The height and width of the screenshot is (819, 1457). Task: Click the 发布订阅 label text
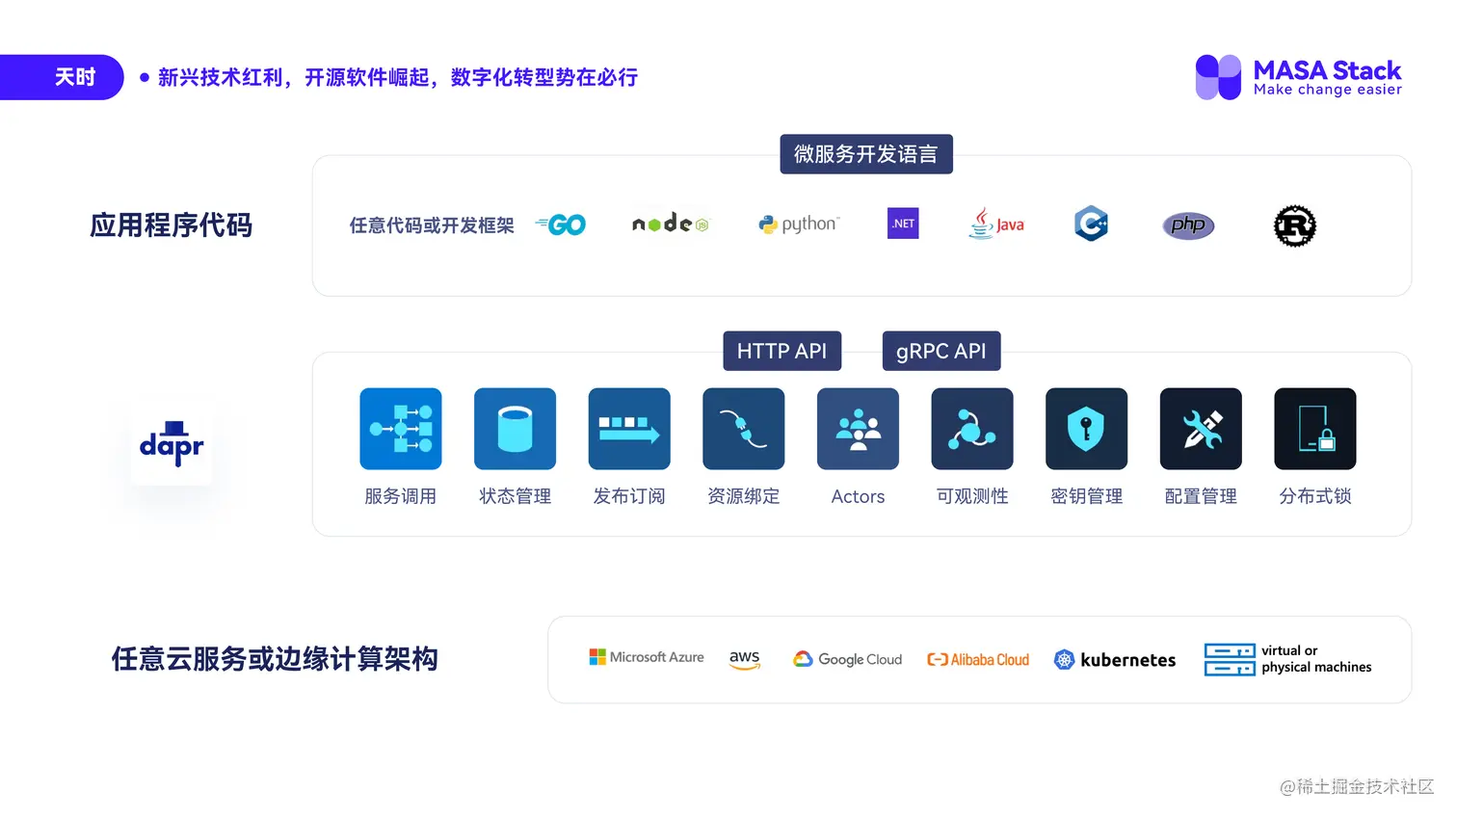pyautogui.click(x=629, y=496)
